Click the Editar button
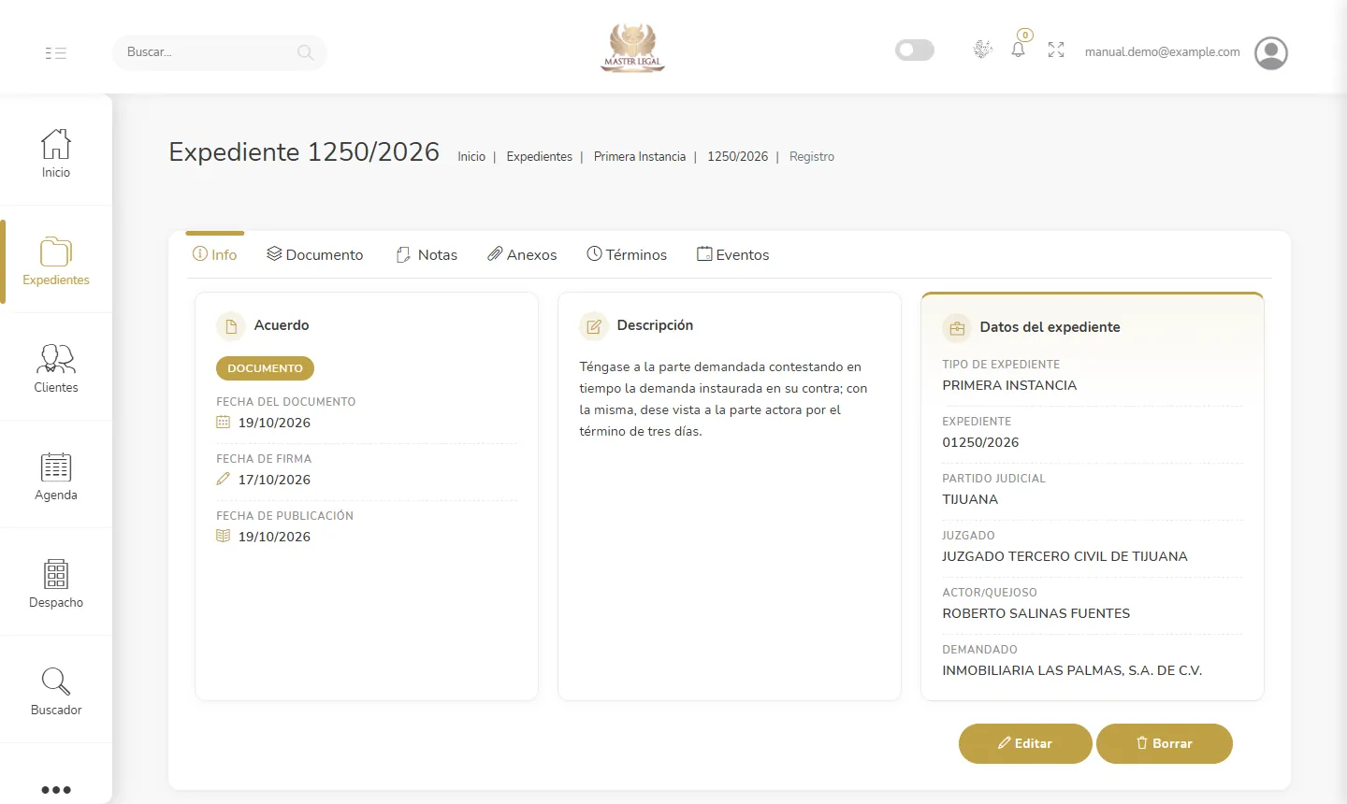 pyautogui.click(x=1025, y=743)
